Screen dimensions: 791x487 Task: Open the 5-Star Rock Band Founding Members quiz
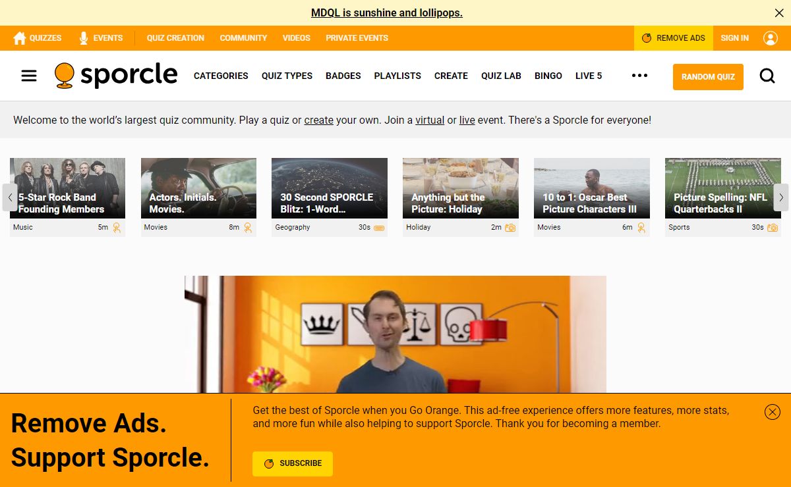67,188
